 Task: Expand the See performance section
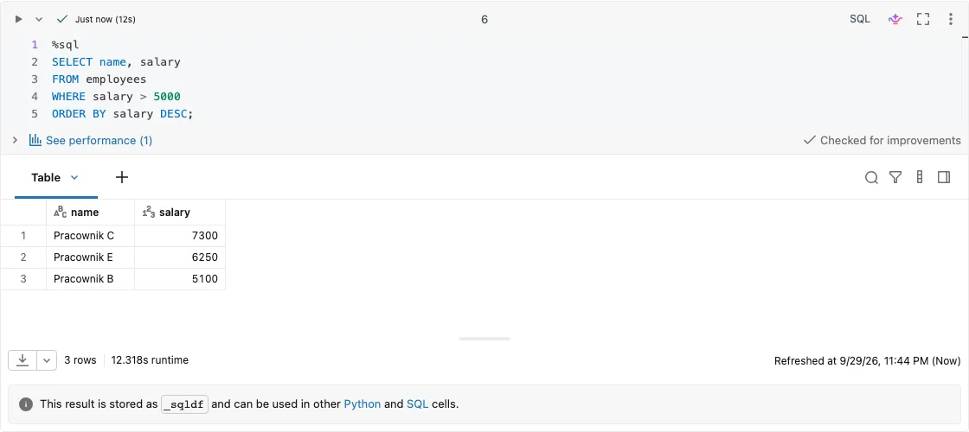(x=15, y=140)
